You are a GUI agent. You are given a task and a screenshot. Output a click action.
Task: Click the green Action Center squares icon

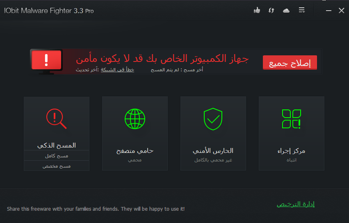(292, 118)
